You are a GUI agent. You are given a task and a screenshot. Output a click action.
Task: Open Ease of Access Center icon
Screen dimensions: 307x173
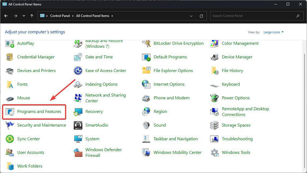coord(78,71)
